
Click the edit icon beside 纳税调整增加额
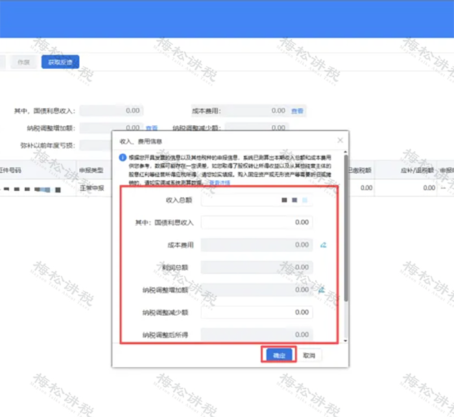pyautogui.click(x=321, y=290)
